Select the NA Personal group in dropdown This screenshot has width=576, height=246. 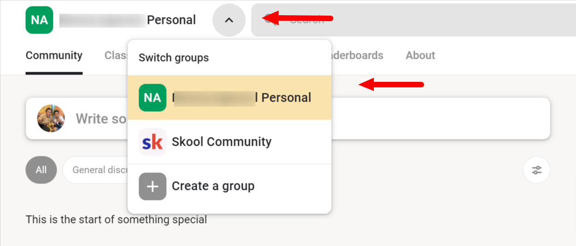click(229, 97)
